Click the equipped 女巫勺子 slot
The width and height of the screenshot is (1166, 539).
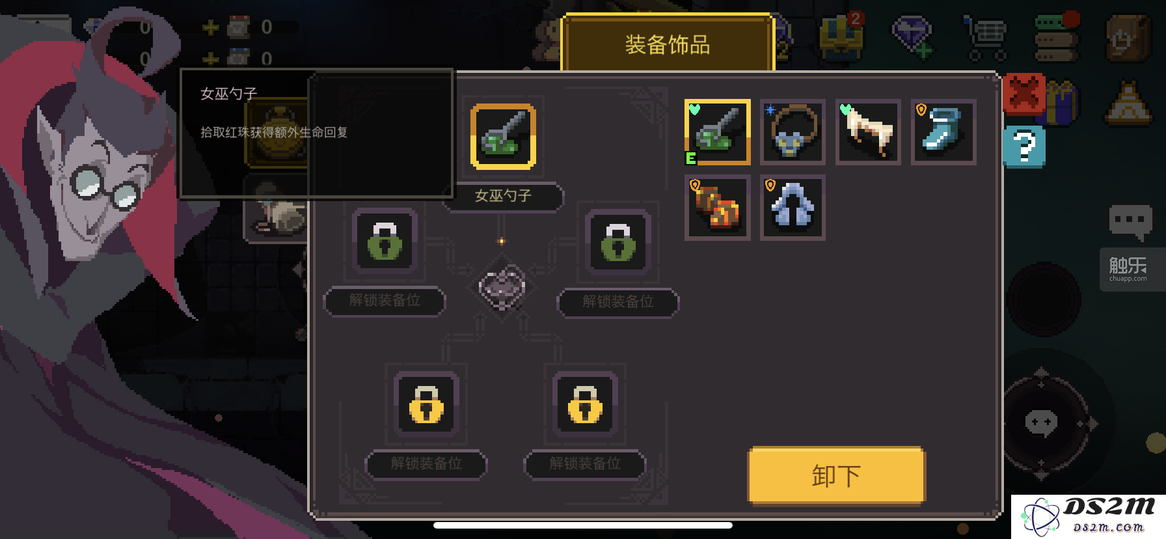point(503,137)
